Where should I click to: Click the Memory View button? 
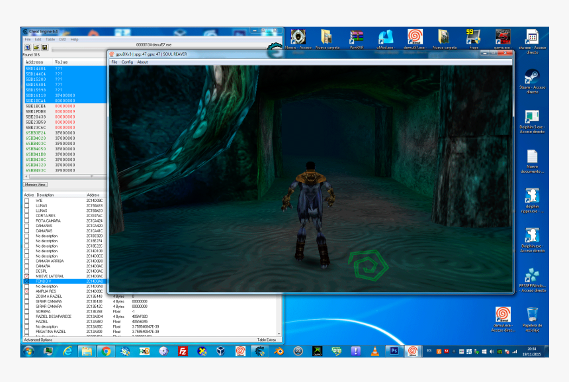point(35,185)
